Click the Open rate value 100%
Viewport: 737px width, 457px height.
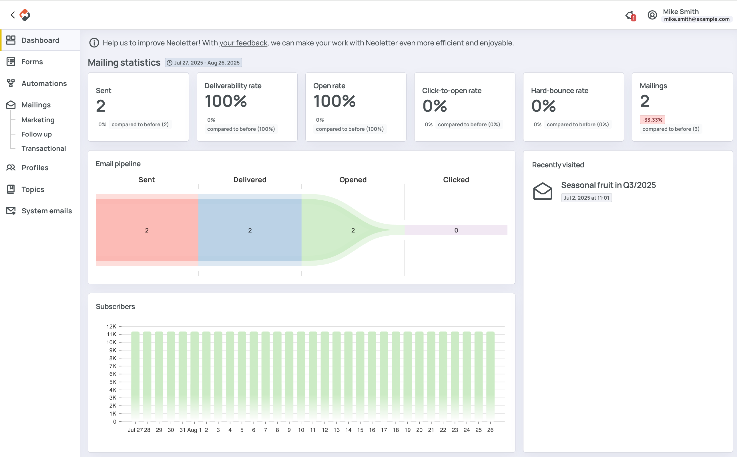point(334,101)
